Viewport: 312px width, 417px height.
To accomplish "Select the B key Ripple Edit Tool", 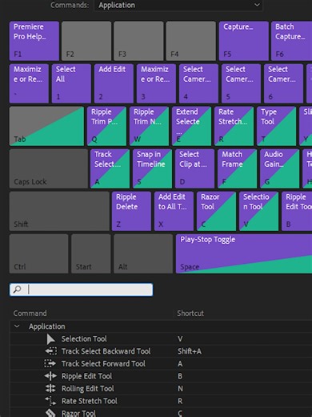I will 297,211.
